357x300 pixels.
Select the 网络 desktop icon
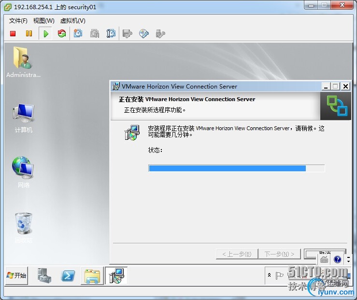coord(23,172)
